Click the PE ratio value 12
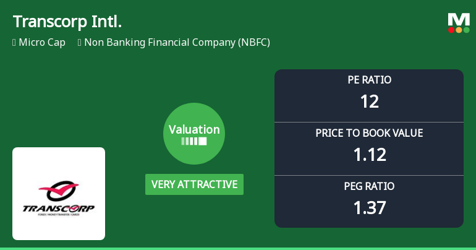The height and width of the screenshot is (250, 476). [369, 101]
